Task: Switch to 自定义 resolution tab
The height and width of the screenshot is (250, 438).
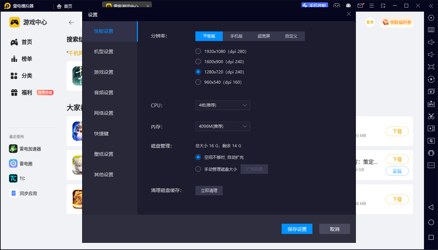Action: pyautogui.click(x=291, y=36)
